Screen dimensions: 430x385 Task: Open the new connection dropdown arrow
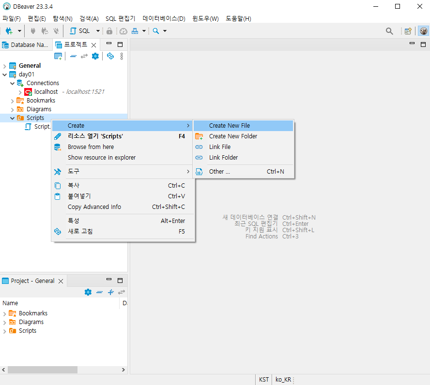click(19, 31)
